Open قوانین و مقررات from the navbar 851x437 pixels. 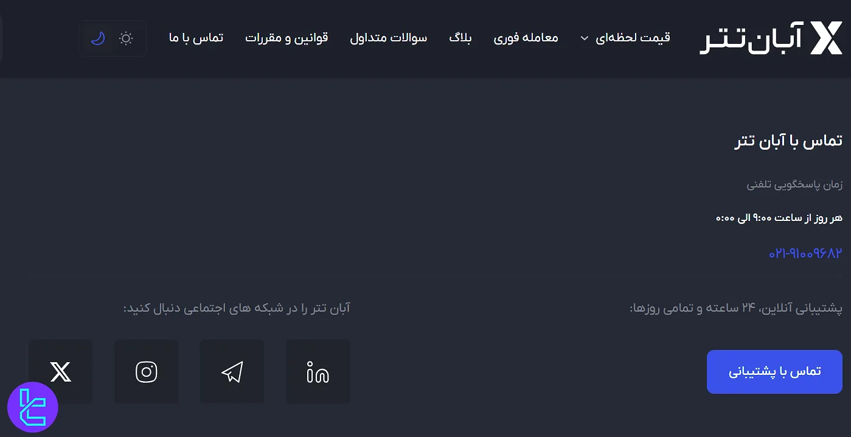pyautogui.click(x=287, y=38)
